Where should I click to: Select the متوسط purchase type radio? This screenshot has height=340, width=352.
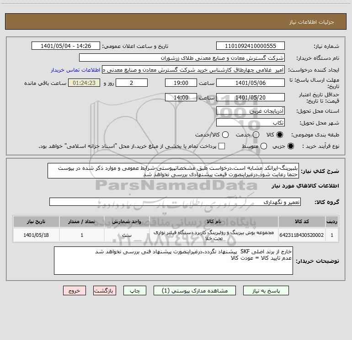pyautogui.click(x=264, y=146)
